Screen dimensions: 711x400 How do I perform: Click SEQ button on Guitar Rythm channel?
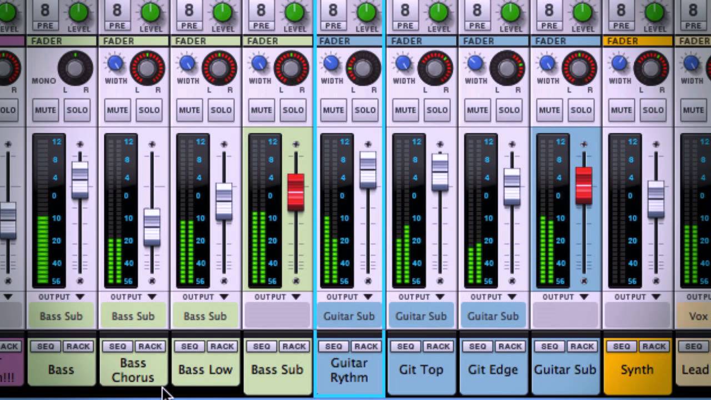(334, 347)
